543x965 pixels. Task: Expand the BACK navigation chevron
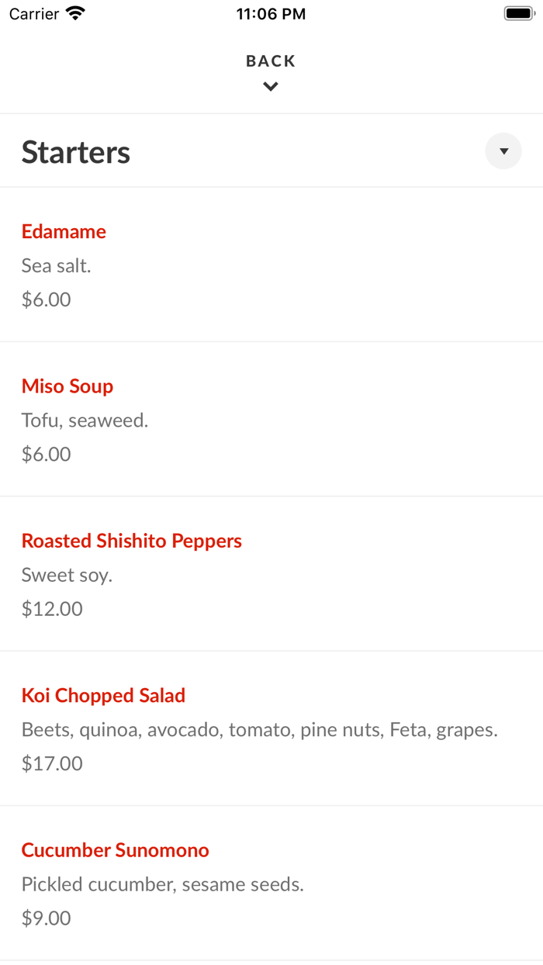coord(270,86)
